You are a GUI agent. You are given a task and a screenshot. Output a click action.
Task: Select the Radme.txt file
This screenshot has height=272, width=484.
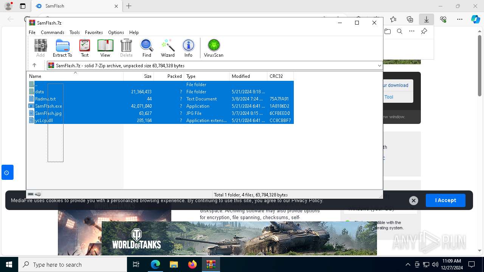160,99
